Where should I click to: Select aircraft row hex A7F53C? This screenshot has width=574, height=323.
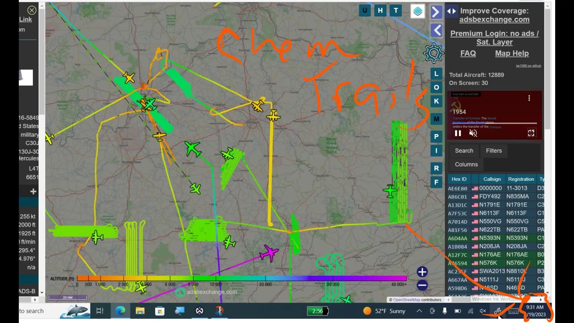[496, 213]
